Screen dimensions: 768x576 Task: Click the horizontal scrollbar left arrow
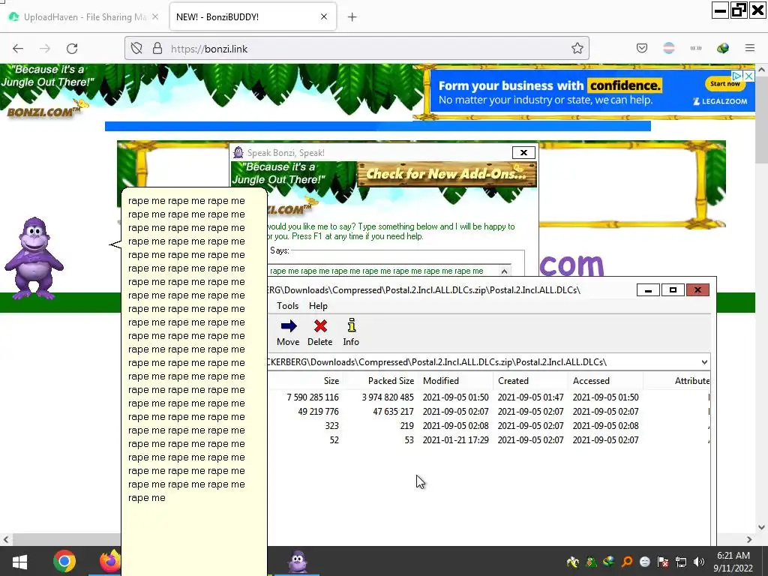point(6,539)
